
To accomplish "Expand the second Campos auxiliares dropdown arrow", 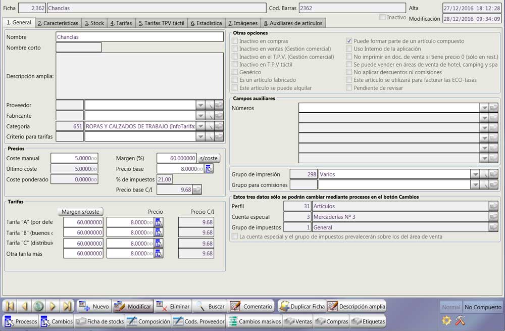I will 484,118.
